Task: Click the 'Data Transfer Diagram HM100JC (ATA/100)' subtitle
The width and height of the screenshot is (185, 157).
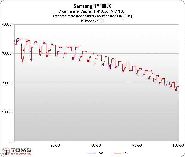Action: pyautogui.click(x=92, y=11)
